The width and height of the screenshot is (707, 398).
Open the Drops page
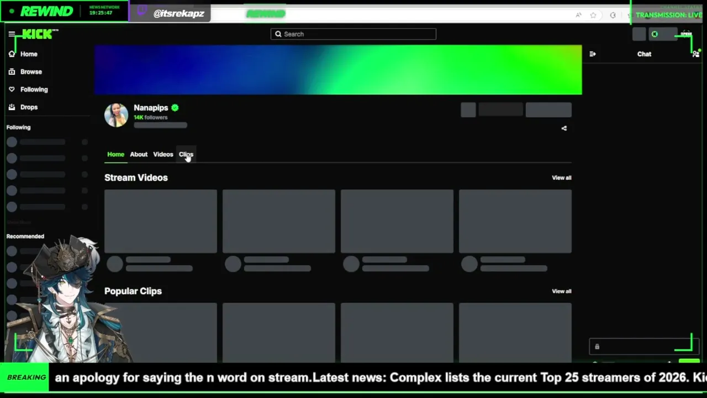coord(23,107)
